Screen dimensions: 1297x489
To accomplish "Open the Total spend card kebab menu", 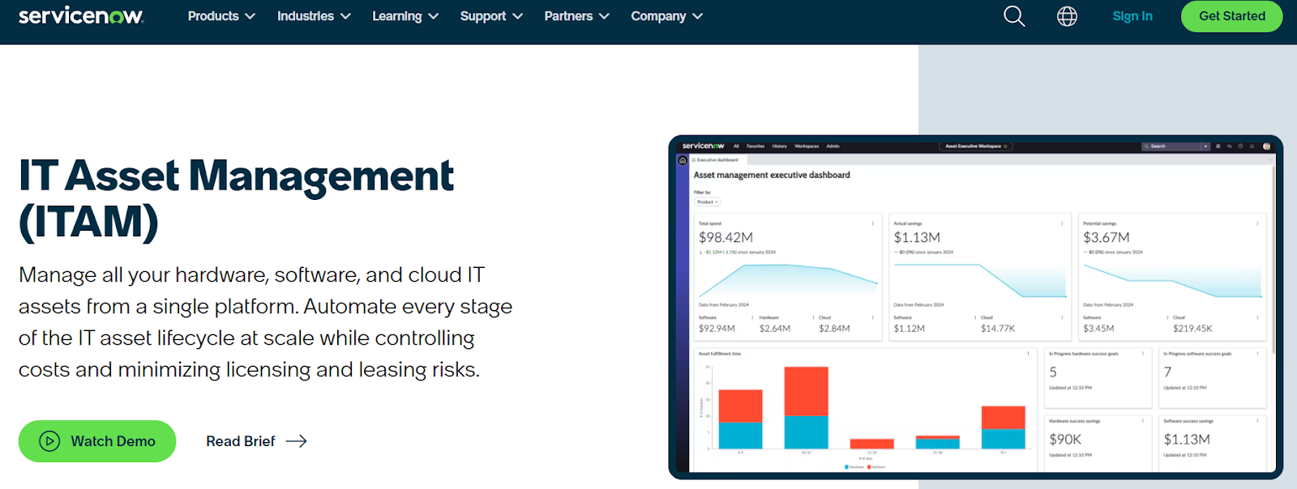I will point(873,223).
